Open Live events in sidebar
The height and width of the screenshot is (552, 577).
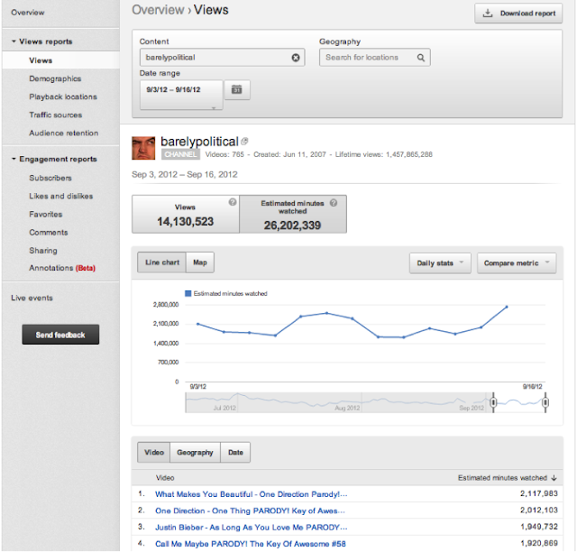coord(32,298)
